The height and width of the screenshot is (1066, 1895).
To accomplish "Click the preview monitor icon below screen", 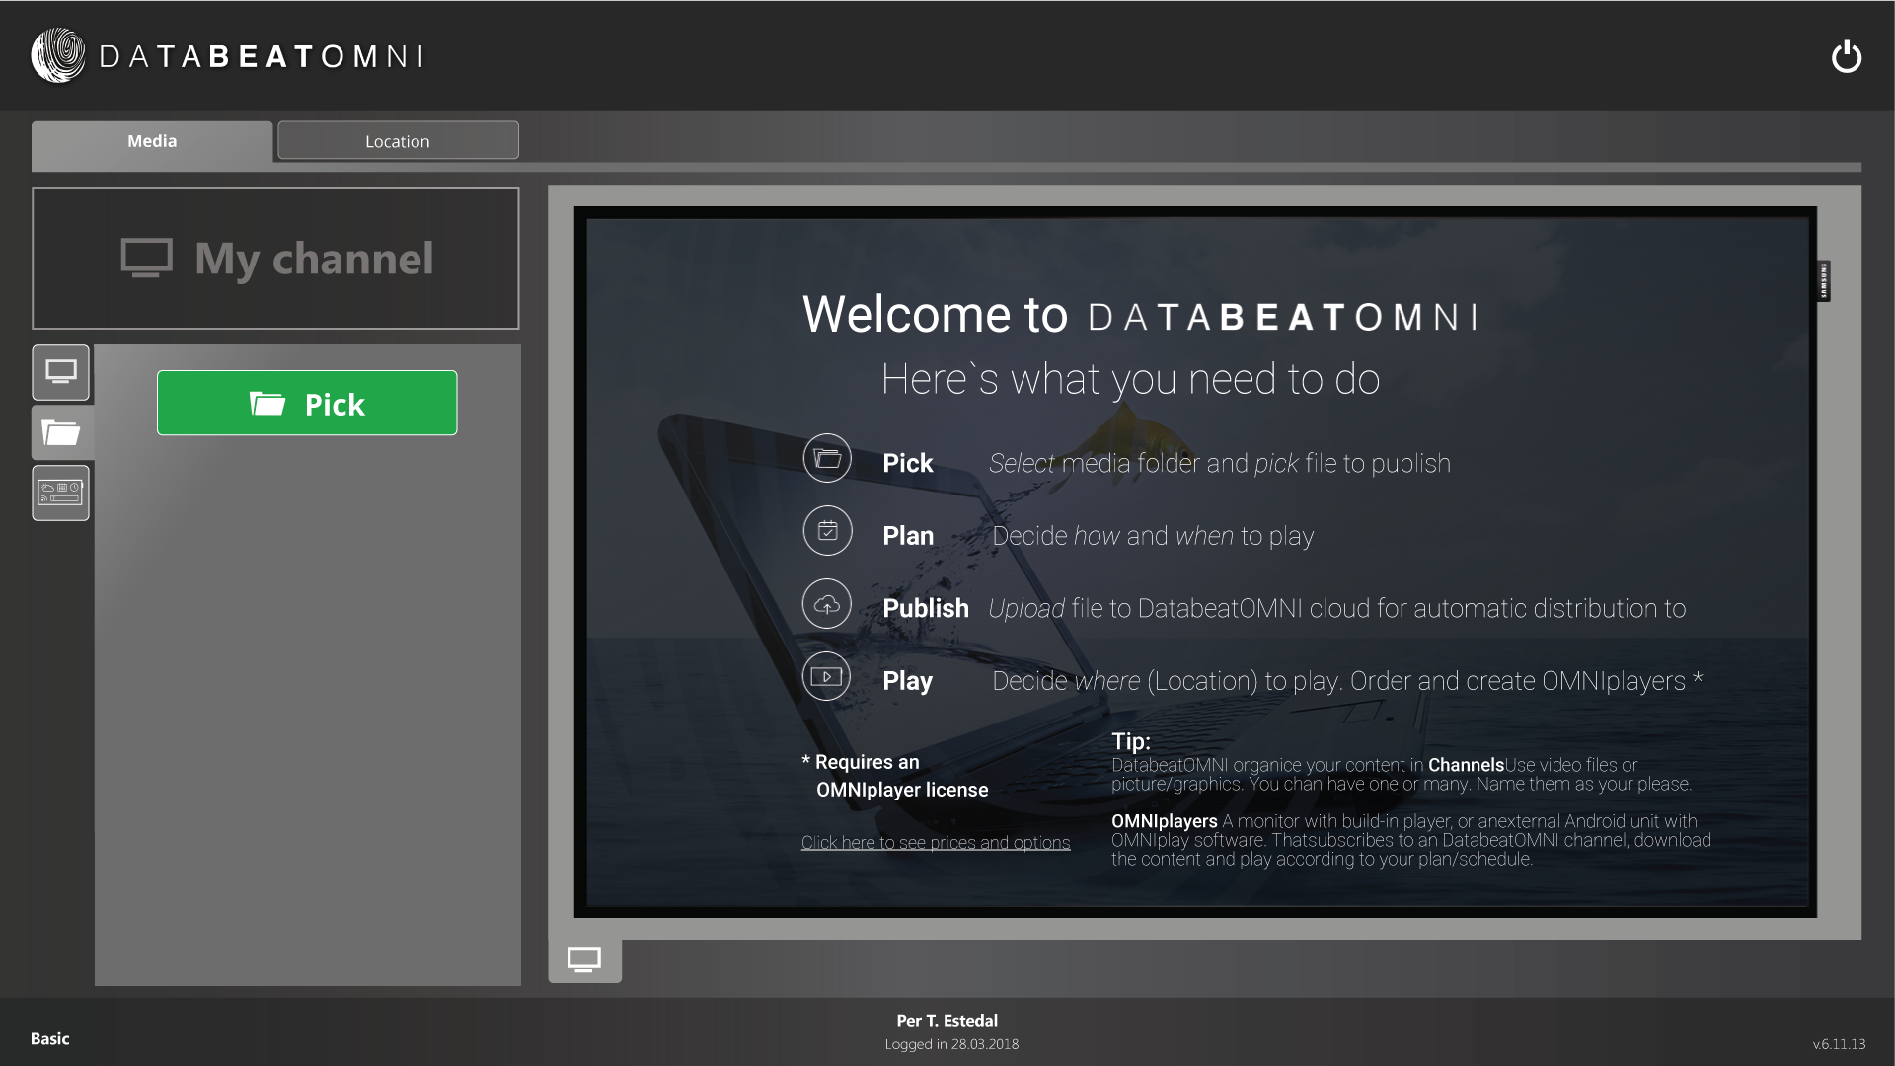I will coord(584,959).
